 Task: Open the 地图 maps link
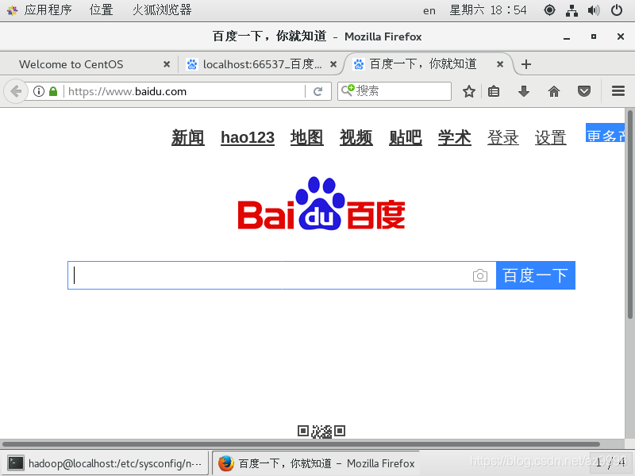point(306,137)
